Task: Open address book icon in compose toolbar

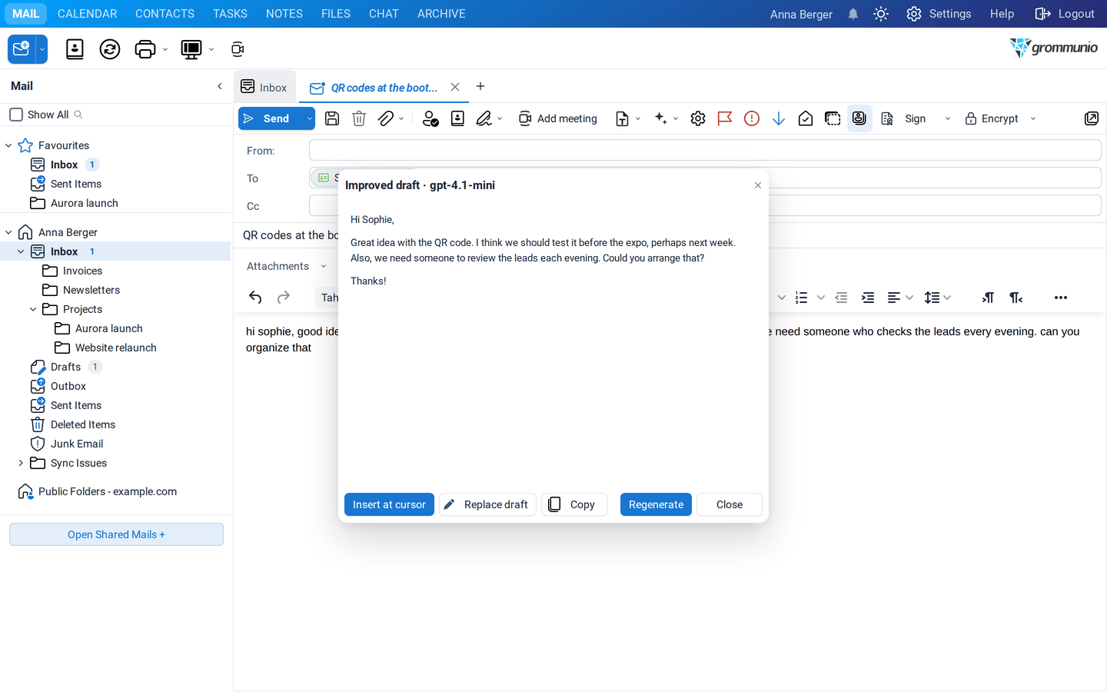Action: tap(457, 118)
